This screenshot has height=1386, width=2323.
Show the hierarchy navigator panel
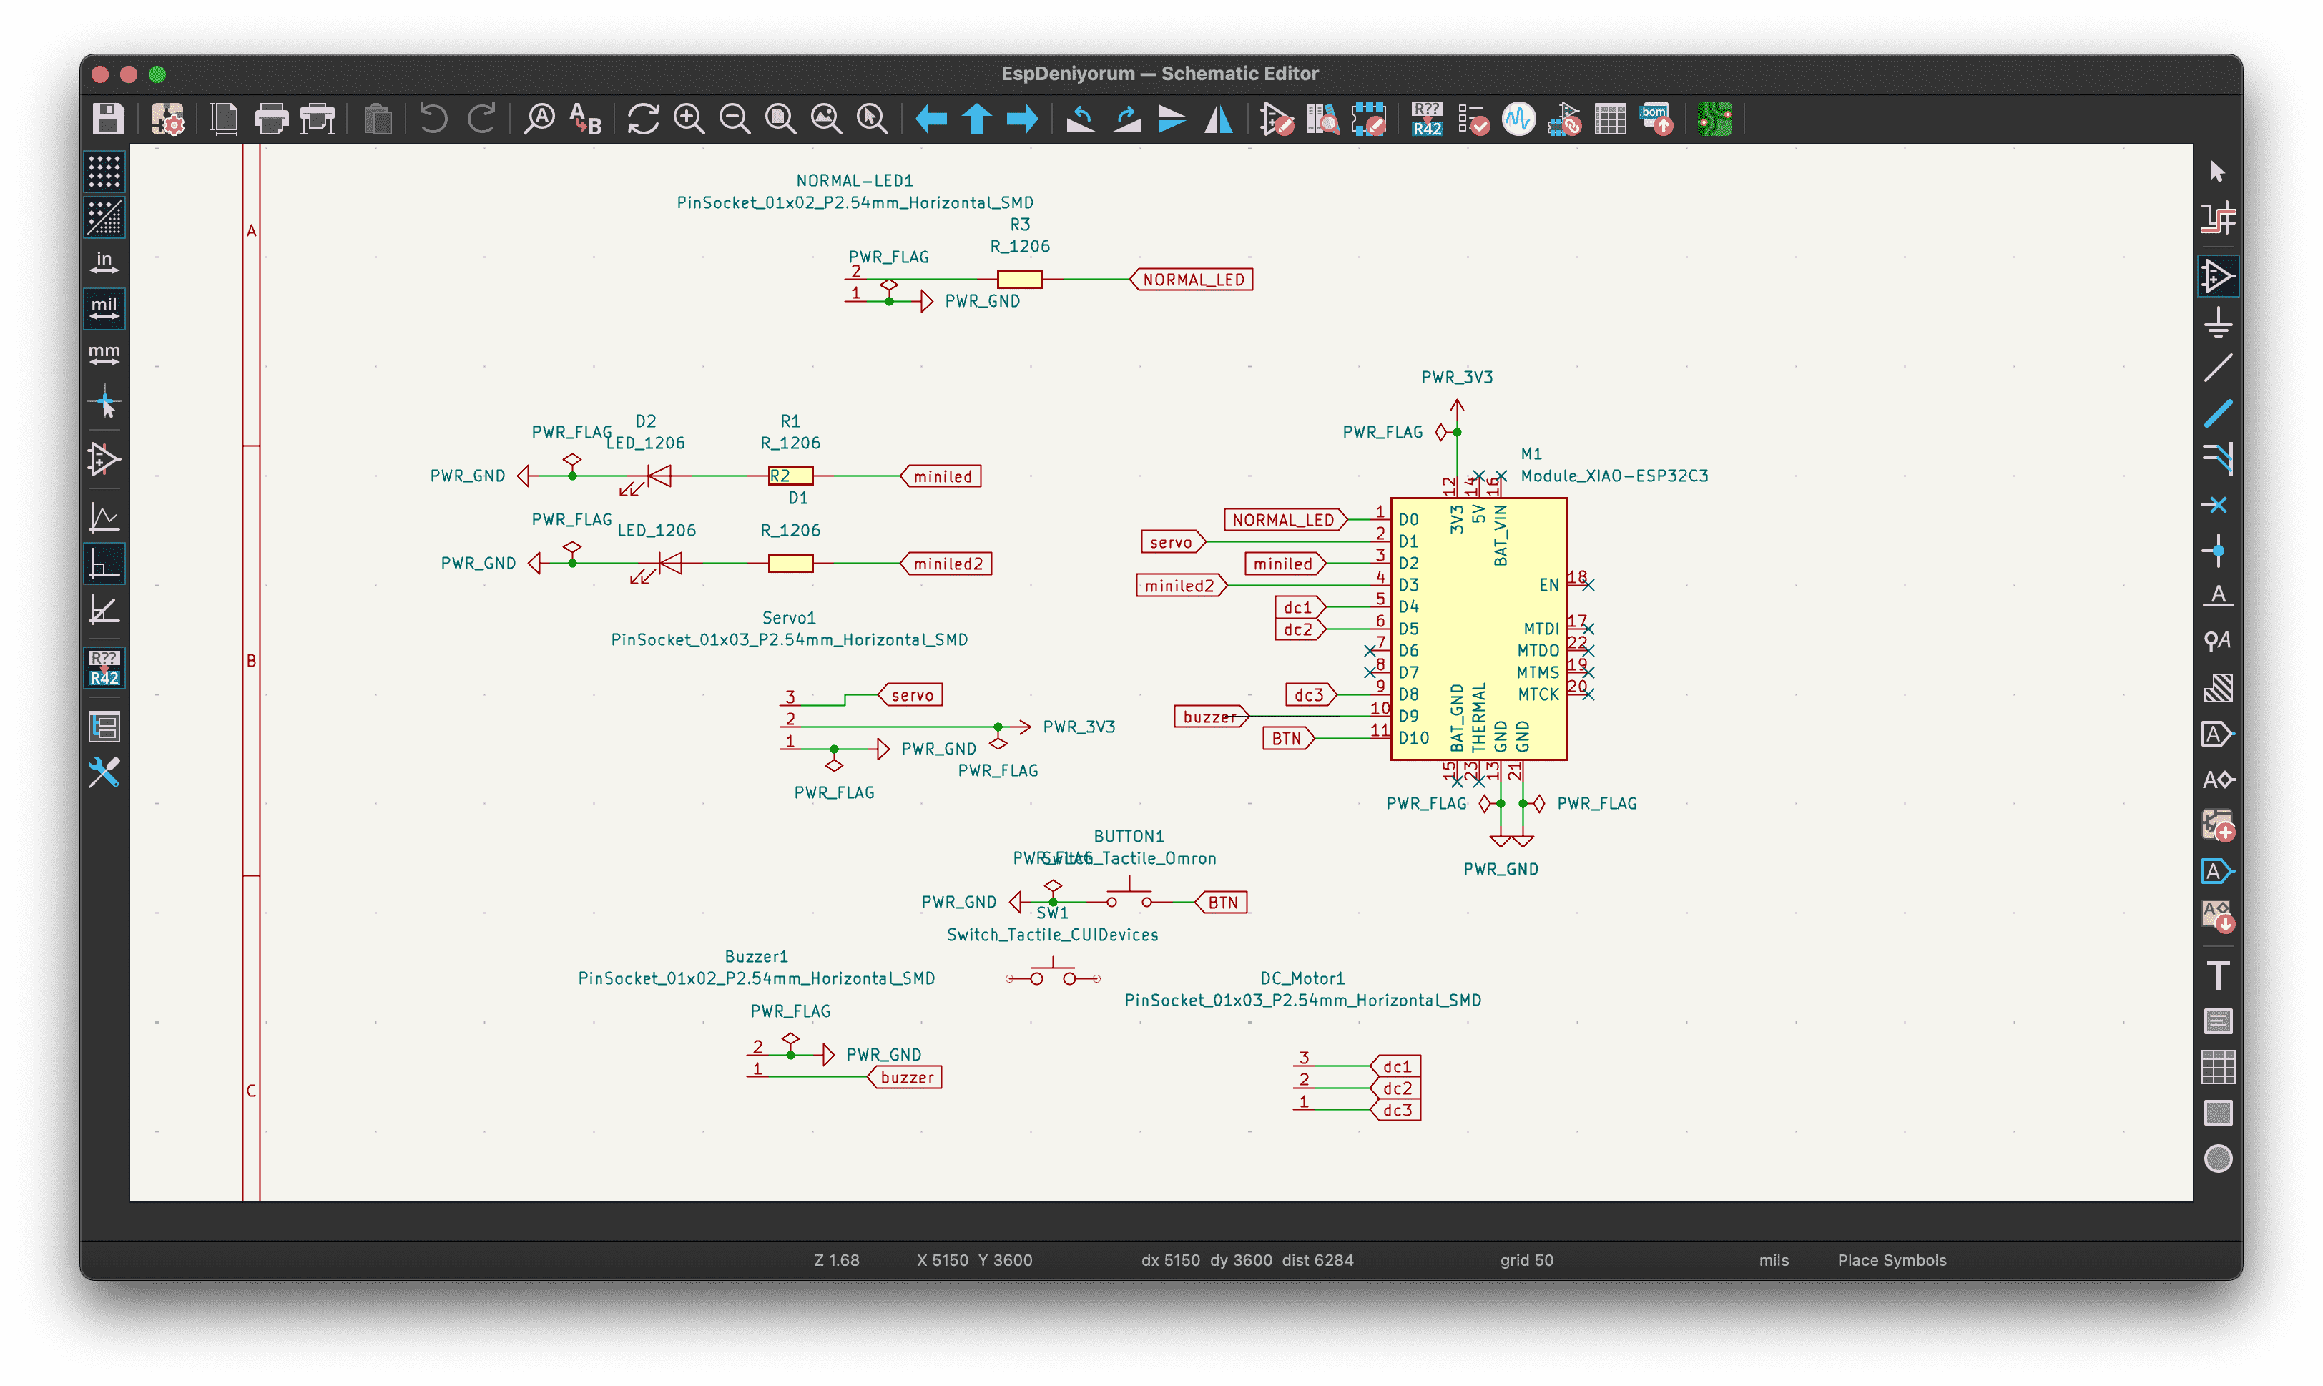104,726
